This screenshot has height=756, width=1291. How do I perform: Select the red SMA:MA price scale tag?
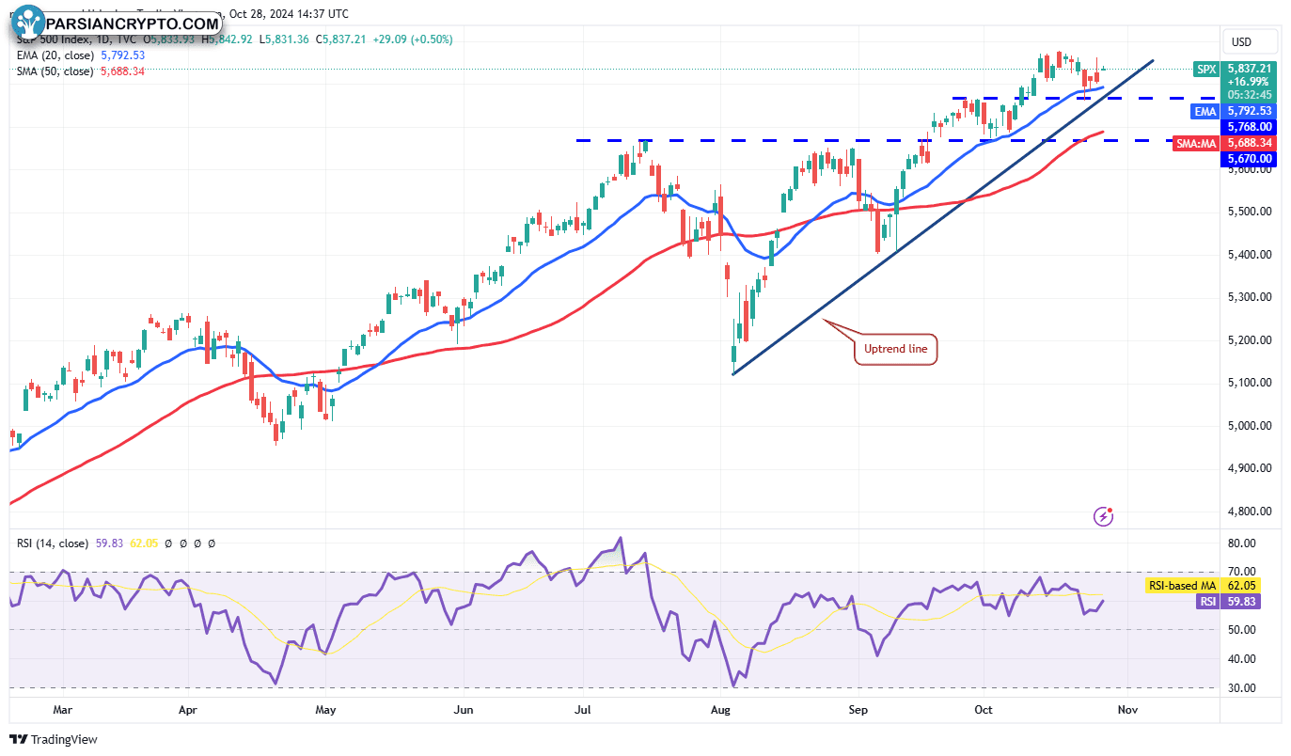tap(1196, 143)
